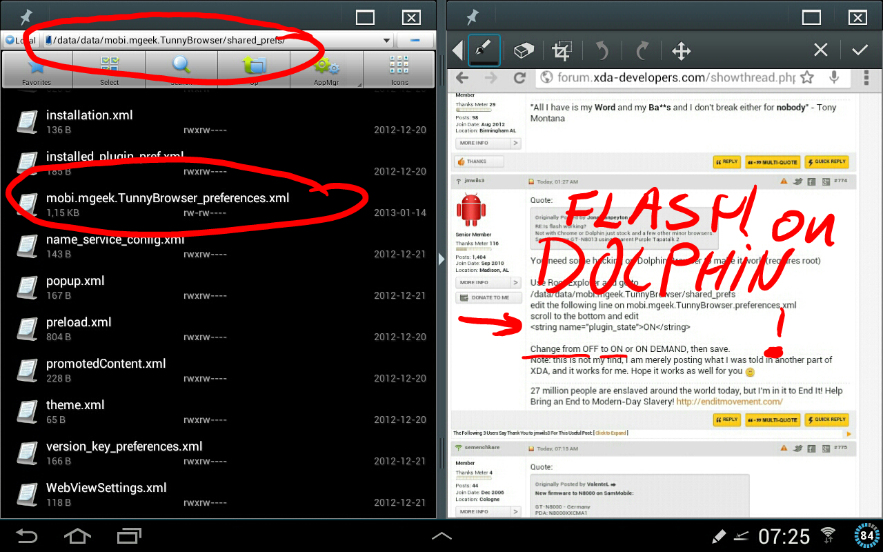This screenshot has height=552, width=883.
Task: Tap the battery 84 indicator
Action: pos(867,535)
